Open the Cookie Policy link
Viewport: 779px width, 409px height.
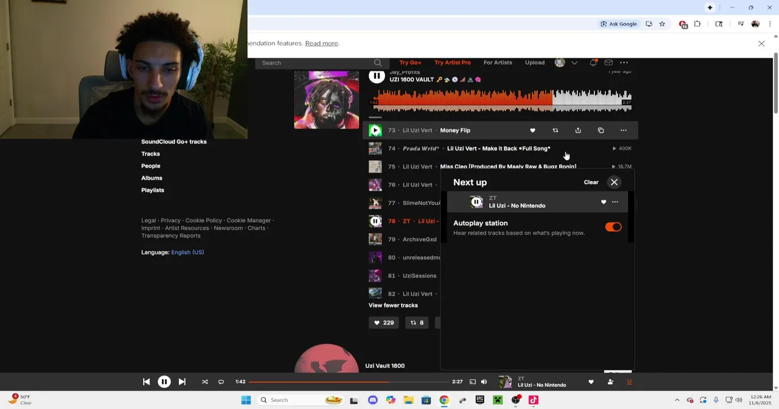(x=203, y=220)
